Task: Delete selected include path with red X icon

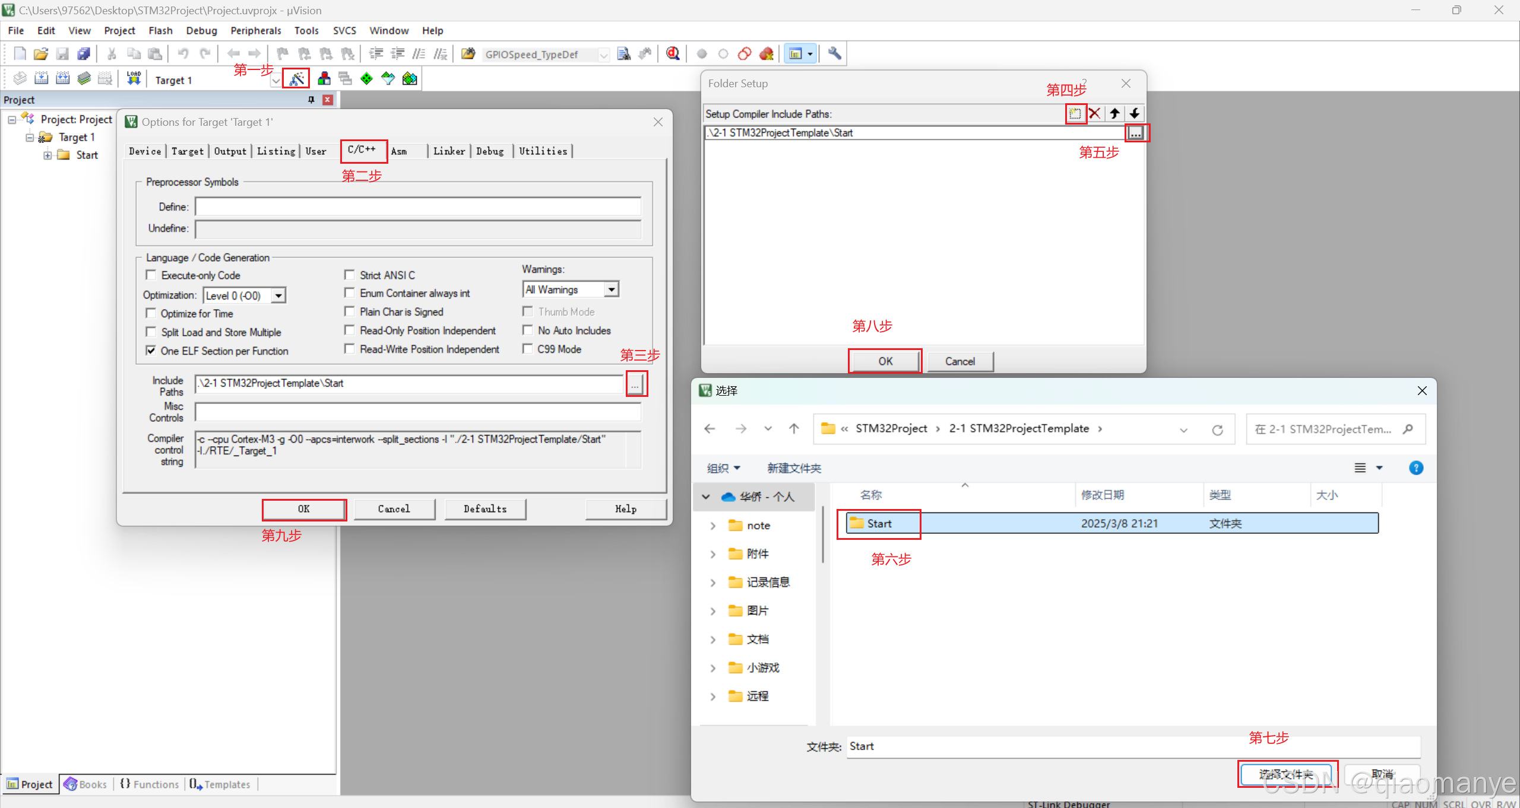Action: pos(1095,113)
